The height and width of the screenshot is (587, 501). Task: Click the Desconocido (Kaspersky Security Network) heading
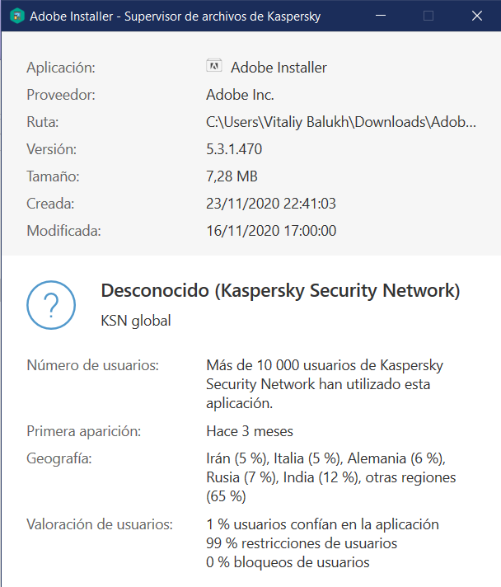[280, 291]
